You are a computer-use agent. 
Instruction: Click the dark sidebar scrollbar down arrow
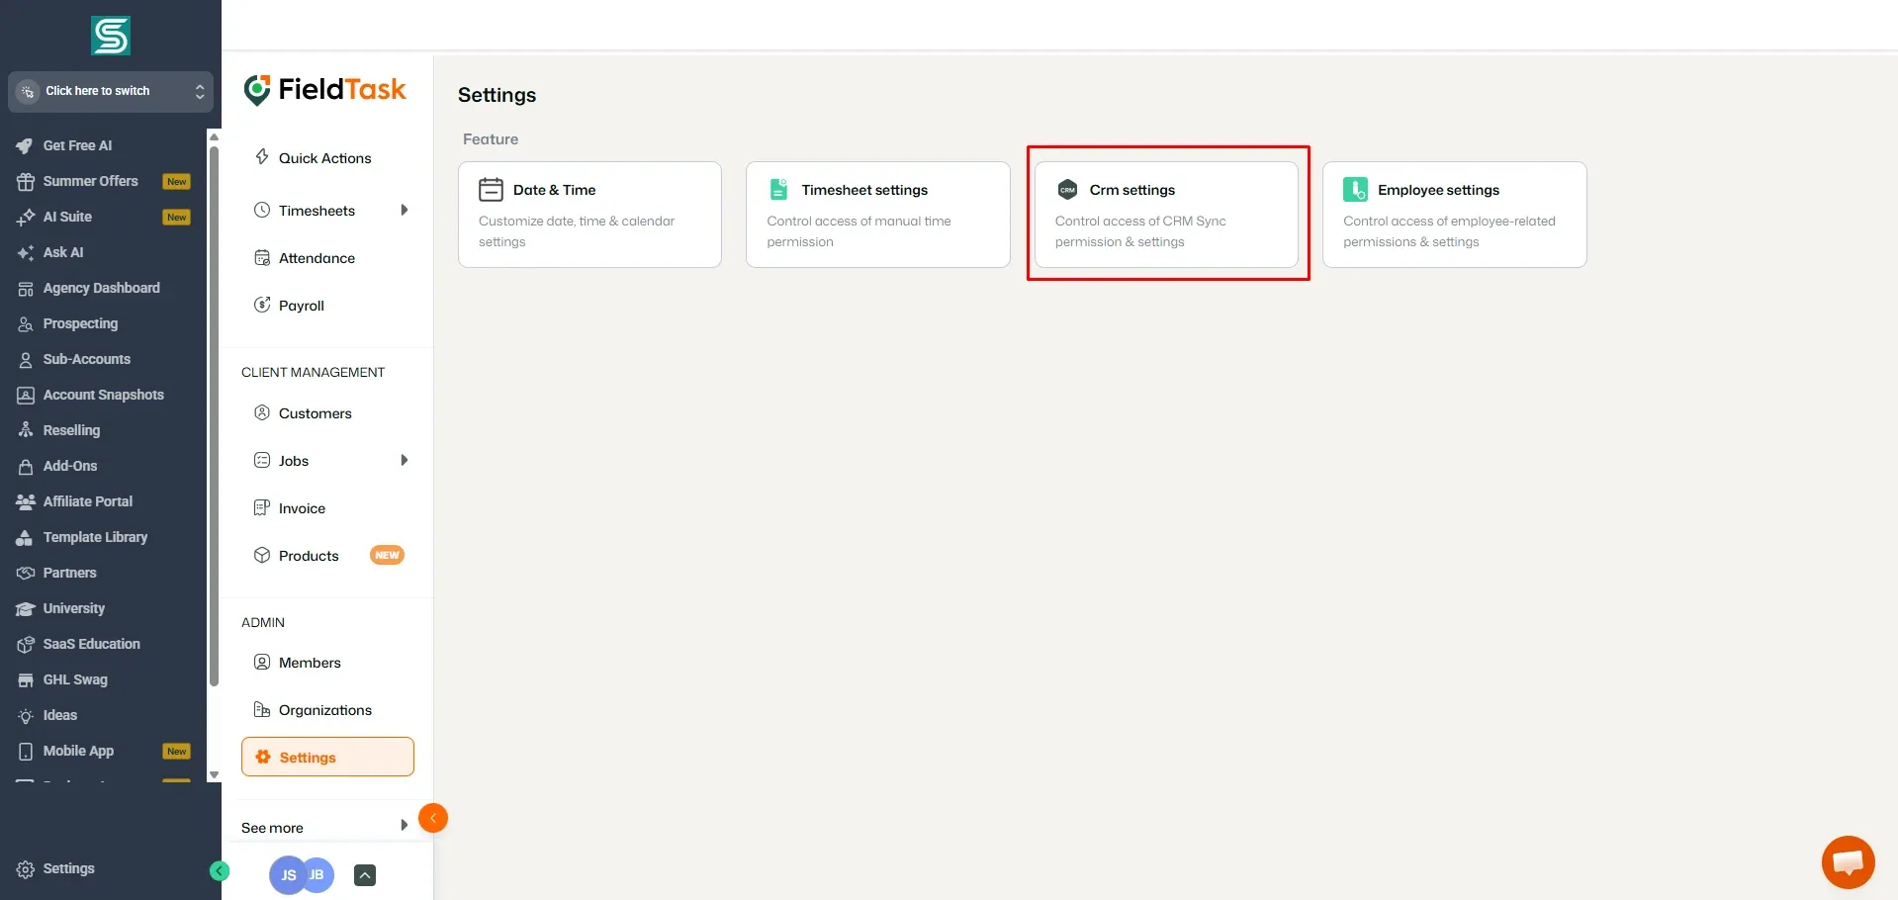pyautogui.click(x=214, y=775)
